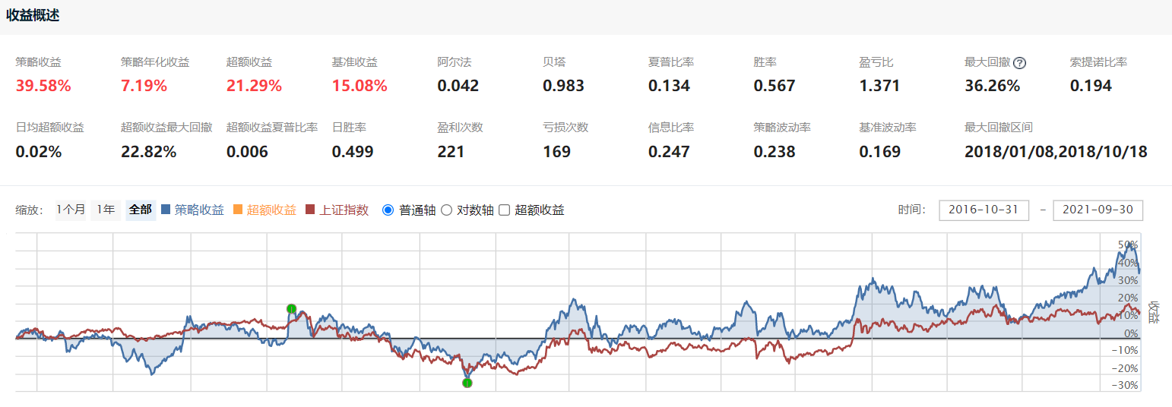
Task: Select the 普通轴 radio button
Action: point(388,210)
